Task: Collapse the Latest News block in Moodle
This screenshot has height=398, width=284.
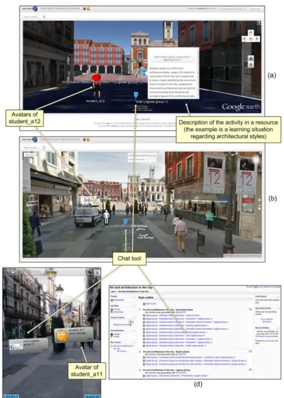Action: tap(278, 297)
